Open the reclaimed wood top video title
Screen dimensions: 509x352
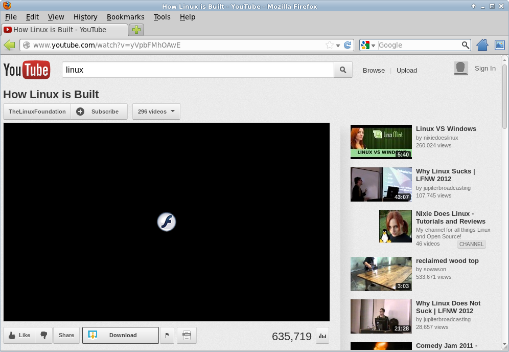point(447,260)
